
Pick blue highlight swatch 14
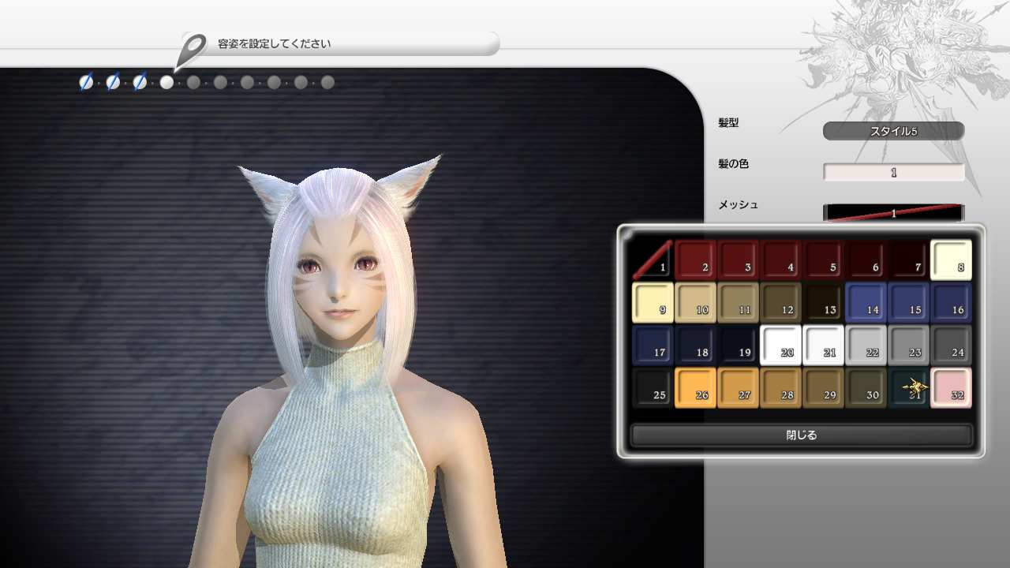pos(866,303)
